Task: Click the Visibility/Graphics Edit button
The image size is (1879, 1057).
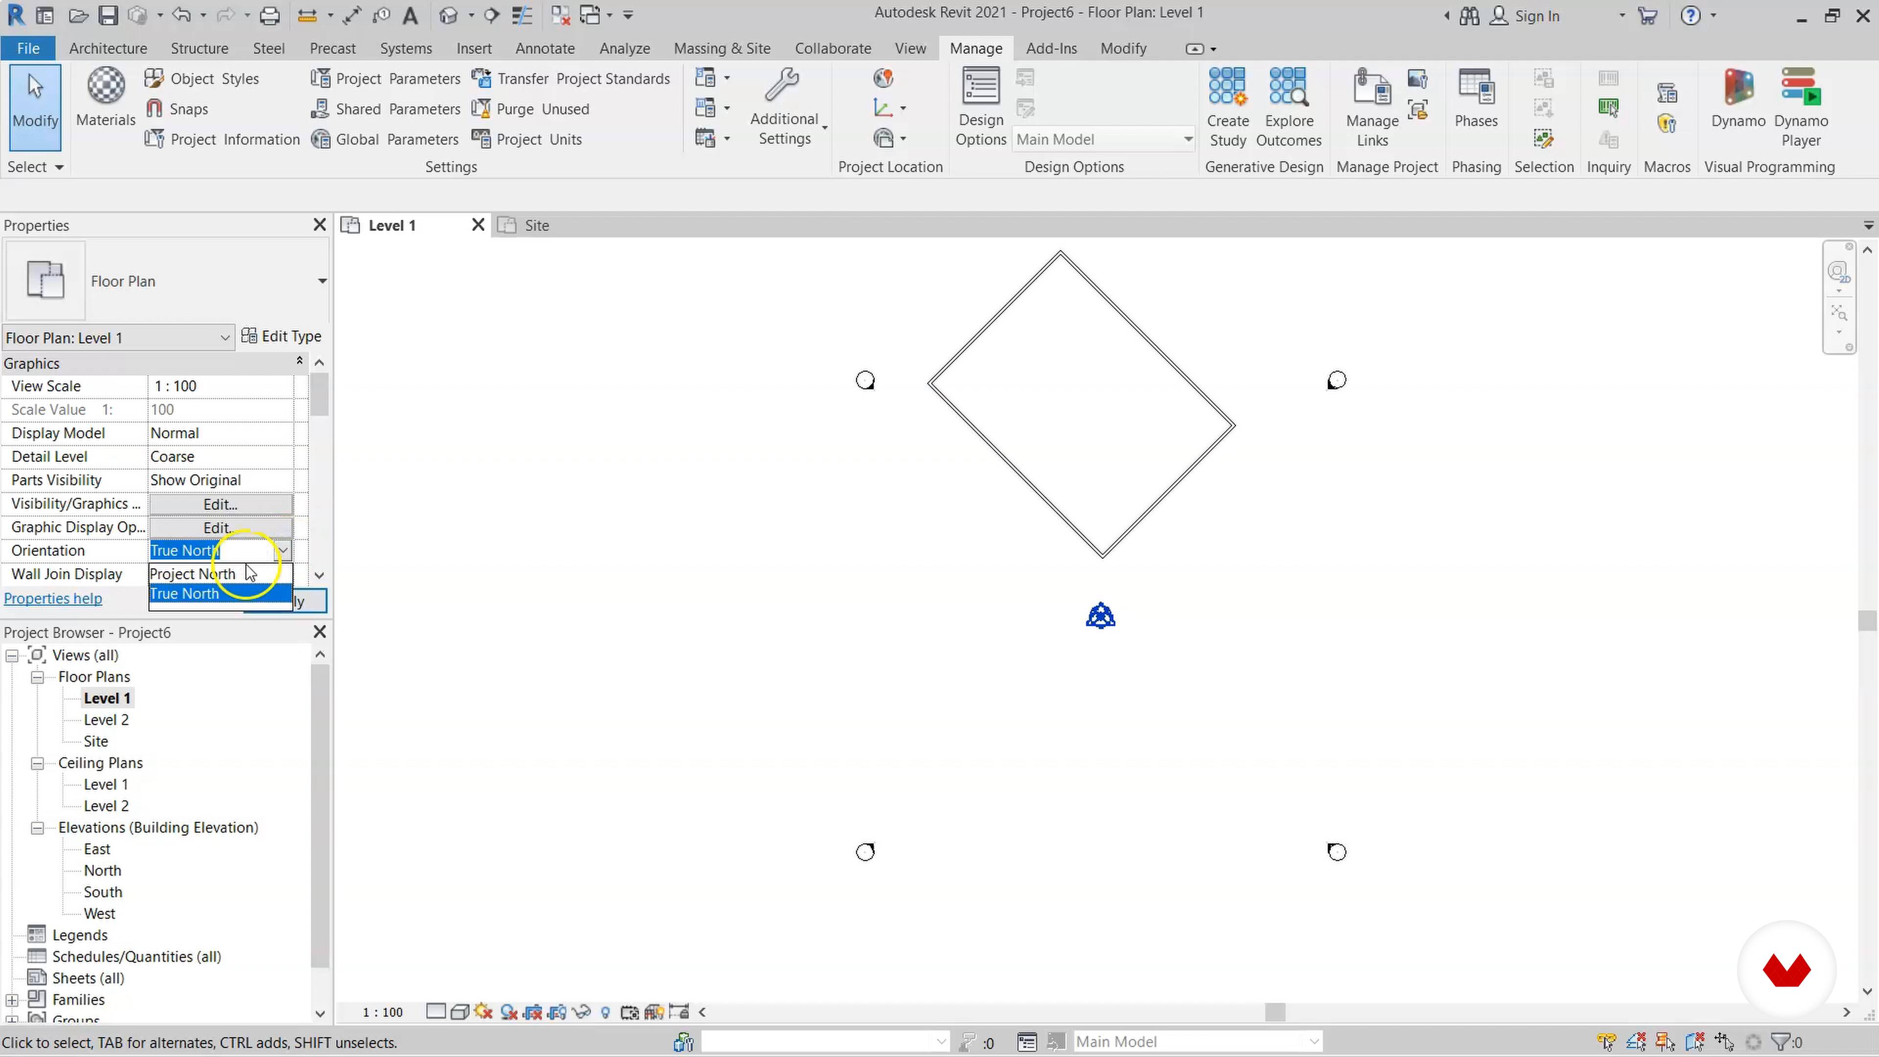Action: pyautogui.click(x=220, y=504)
